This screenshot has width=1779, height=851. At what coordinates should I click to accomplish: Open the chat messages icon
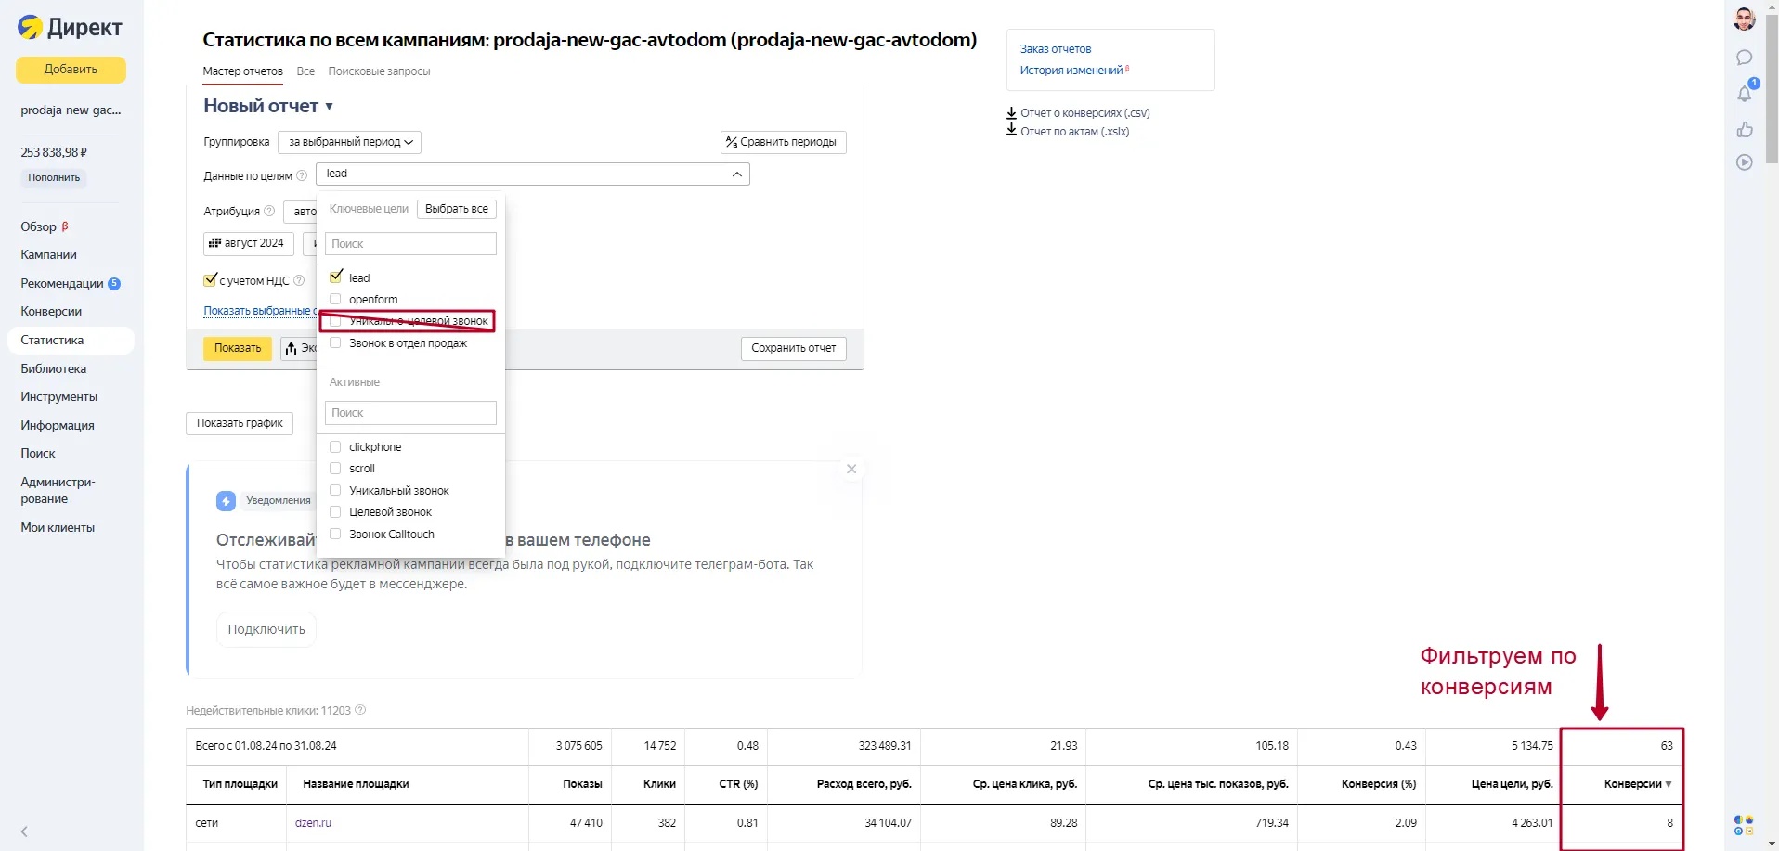click(1745, 58)
